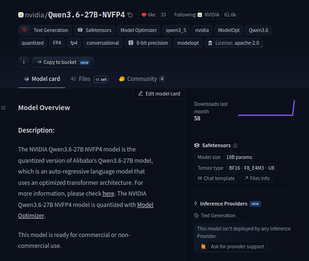Like the model with the heart button

click(148, 15)
